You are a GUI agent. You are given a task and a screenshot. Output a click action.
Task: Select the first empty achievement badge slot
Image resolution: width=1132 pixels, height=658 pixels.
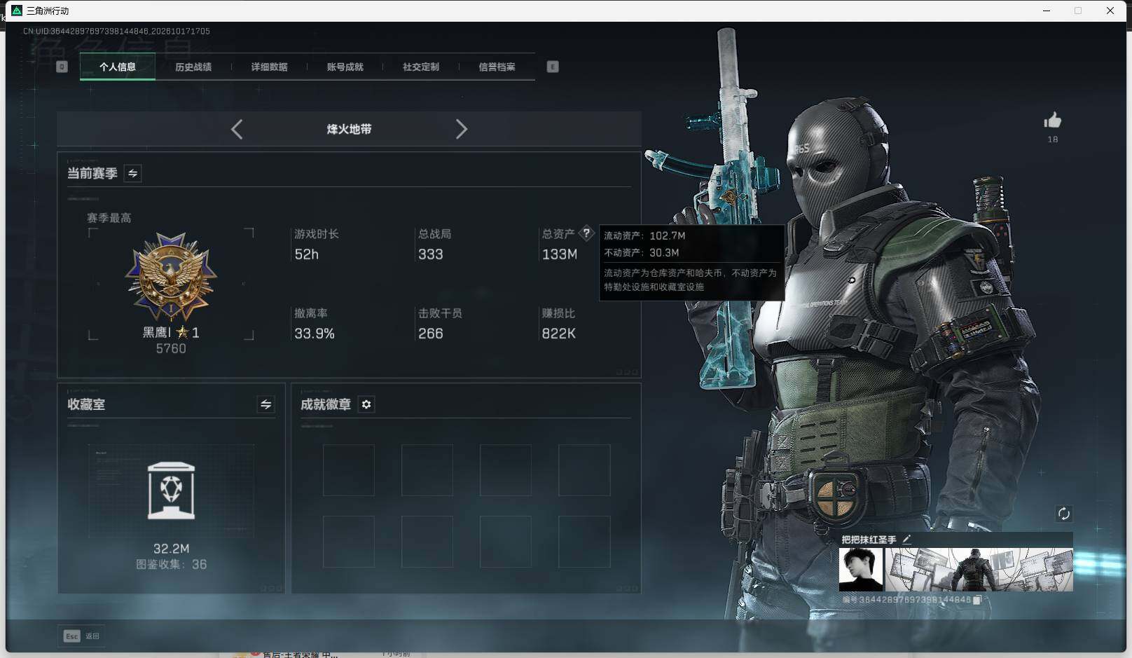(x=348, y=470)
